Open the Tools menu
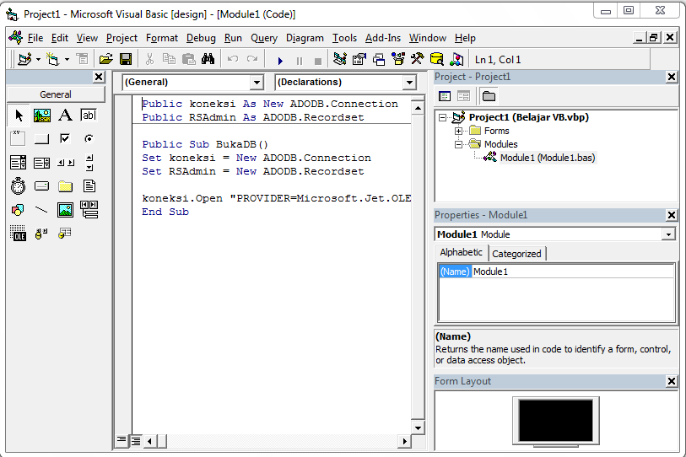The width and height of the screenshot is (686, 457). [344, 38]
